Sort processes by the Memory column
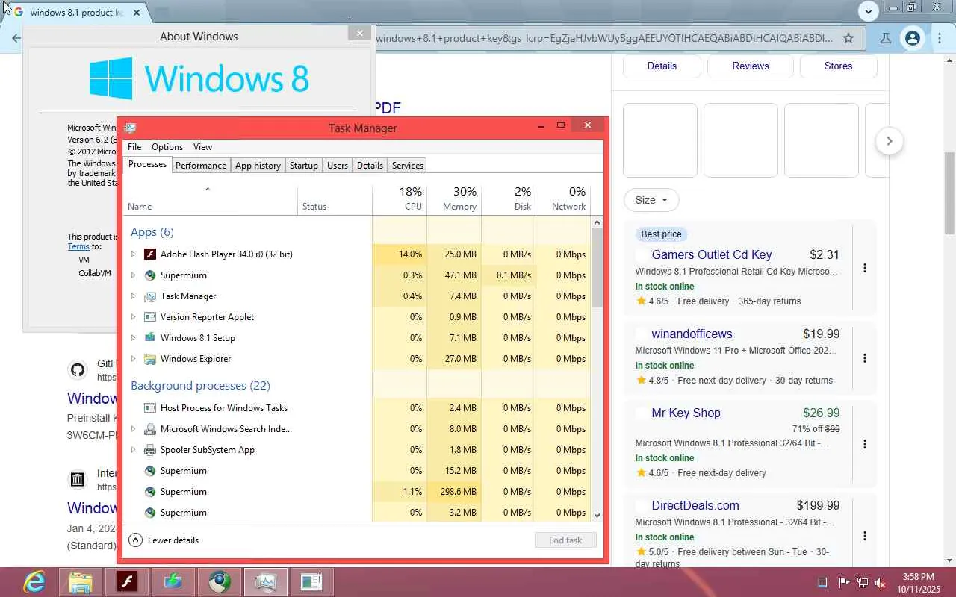Viewport: 956px width, 597px height. (x=454, y=199)
